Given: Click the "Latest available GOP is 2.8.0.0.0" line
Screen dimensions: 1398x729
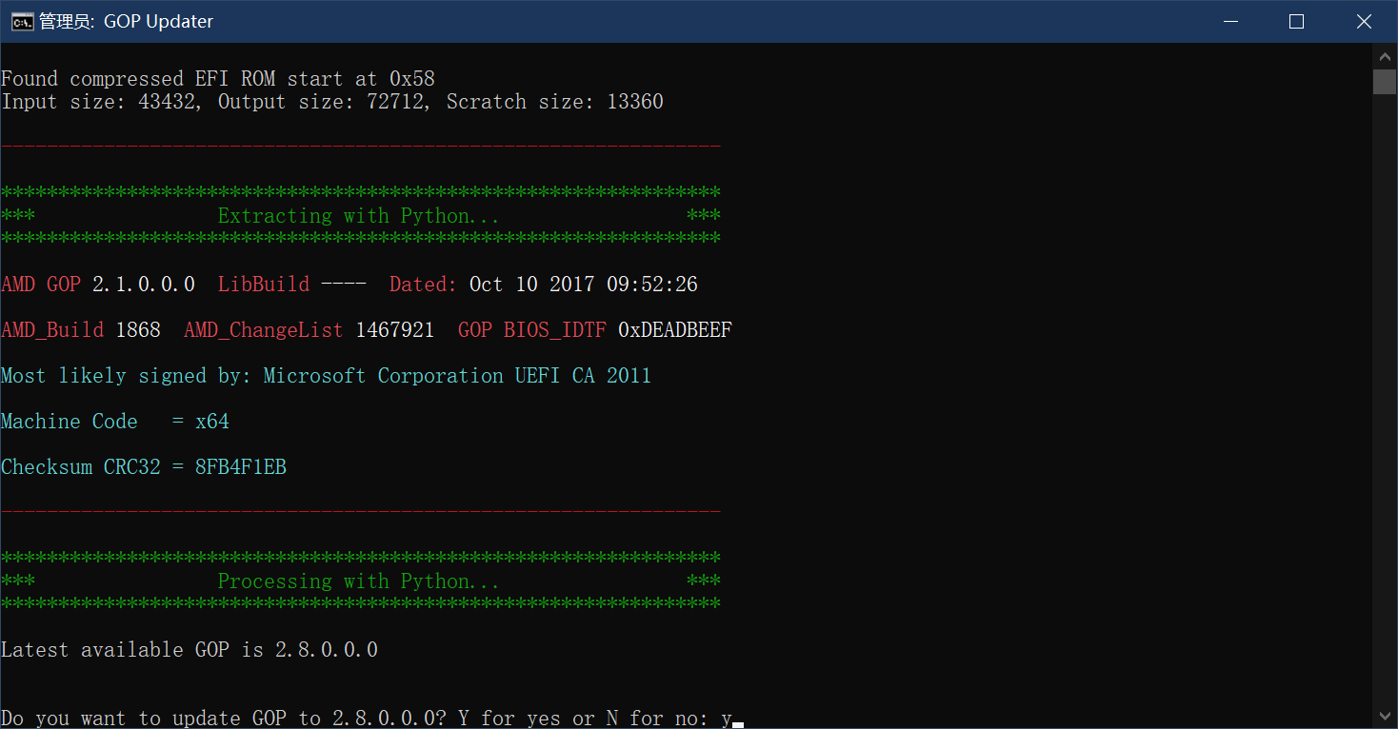Looking at the screenshot, I should pyautogui.click(x=190, y=650).
